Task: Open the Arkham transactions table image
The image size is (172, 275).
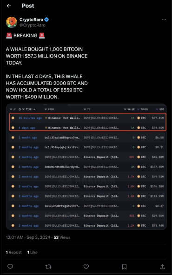Action: click(86, 167)
